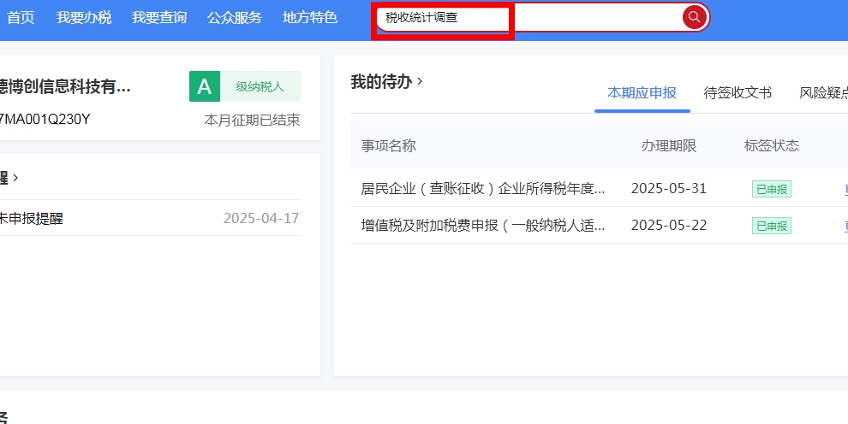Open 居民企业（查账征收）企业所得税年度 item
Screen dimensions: 848x424
pyautogui.click(x=483, y=188)
